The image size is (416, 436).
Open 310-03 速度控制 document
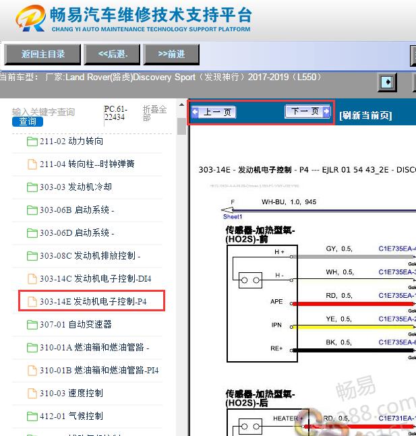click(71, 393)
